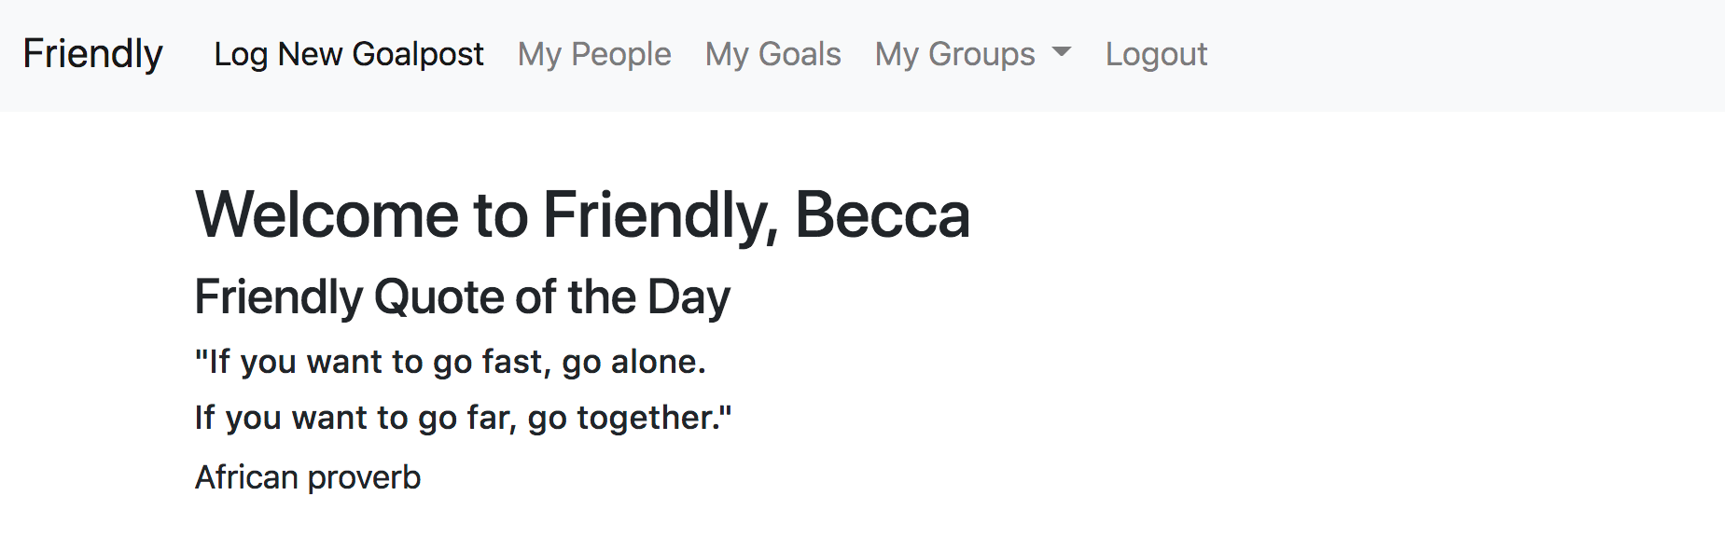Click the caret arrow beside My Groups
Image resolution: width=1725 pixels, height=537 pixels.
1061,53
